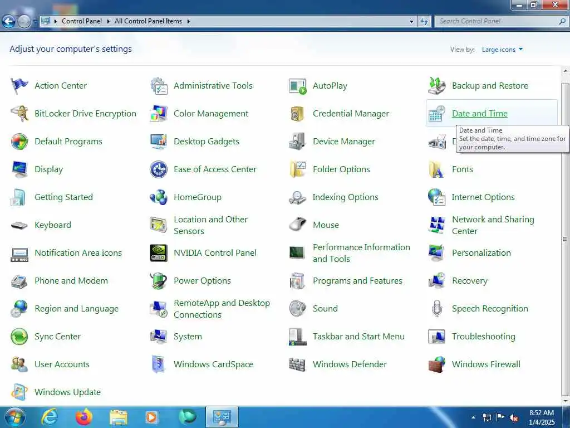Open the User Accounts link
This screenshot has height=428, width=570.
(x=62, y=364)
